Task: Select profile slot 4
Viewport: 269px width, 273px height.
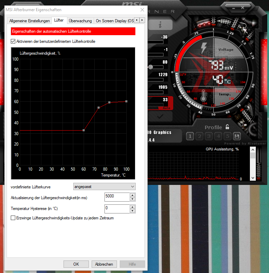Action: coord(218,136)
